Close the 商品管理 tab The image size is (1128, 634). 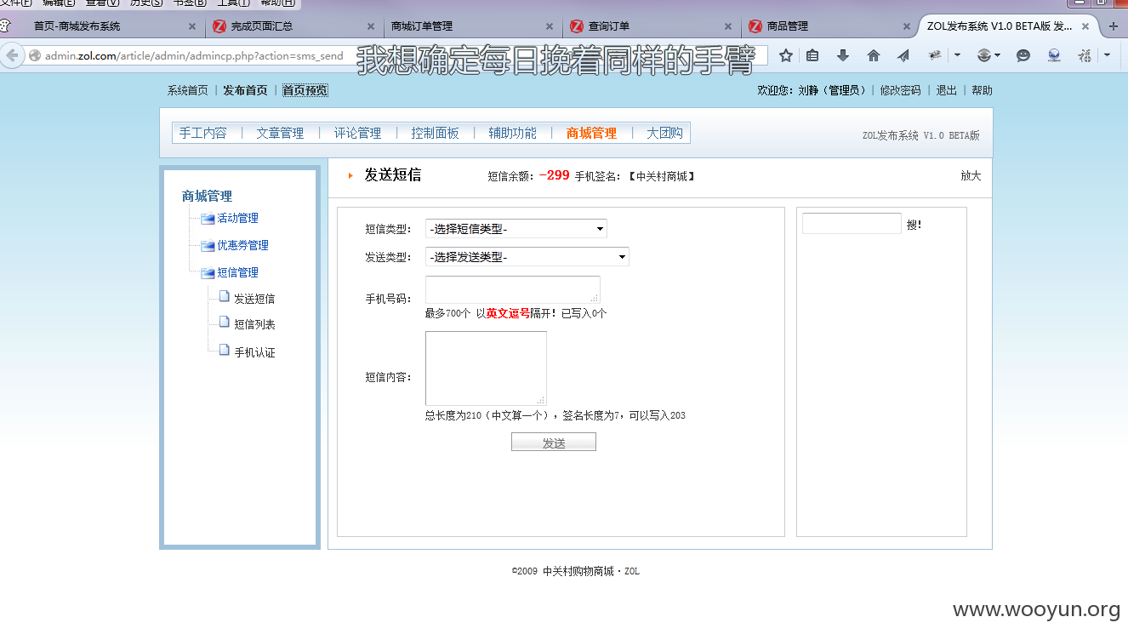click(x=906, y=26)
